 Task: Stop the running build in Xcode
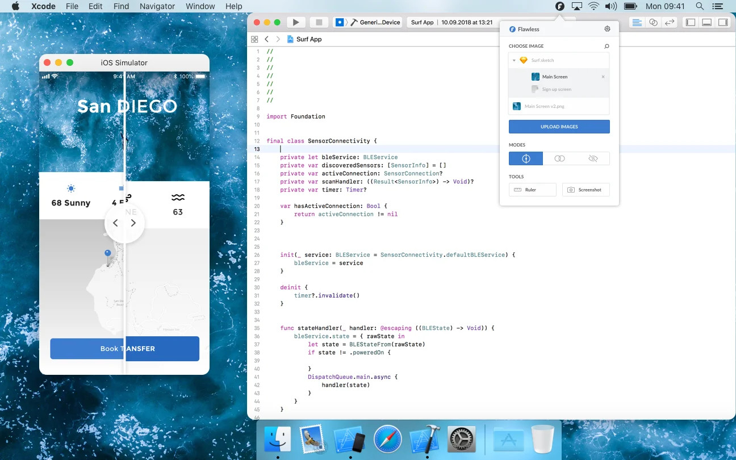click(319, 22)
